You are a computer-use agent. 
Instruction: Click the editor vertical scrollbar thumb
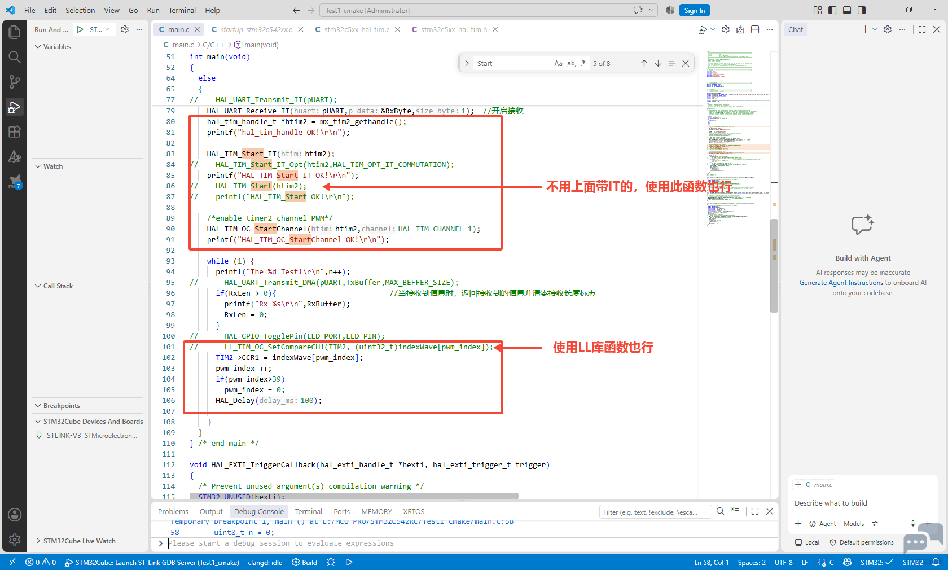(774, 265)
